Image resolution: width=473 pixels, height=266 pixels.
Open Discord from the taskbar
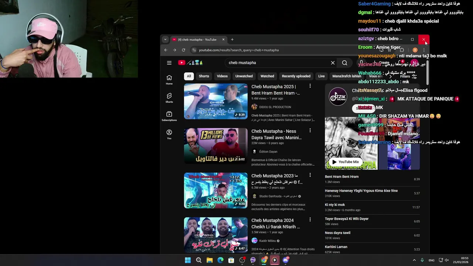[x=285, y=260]
